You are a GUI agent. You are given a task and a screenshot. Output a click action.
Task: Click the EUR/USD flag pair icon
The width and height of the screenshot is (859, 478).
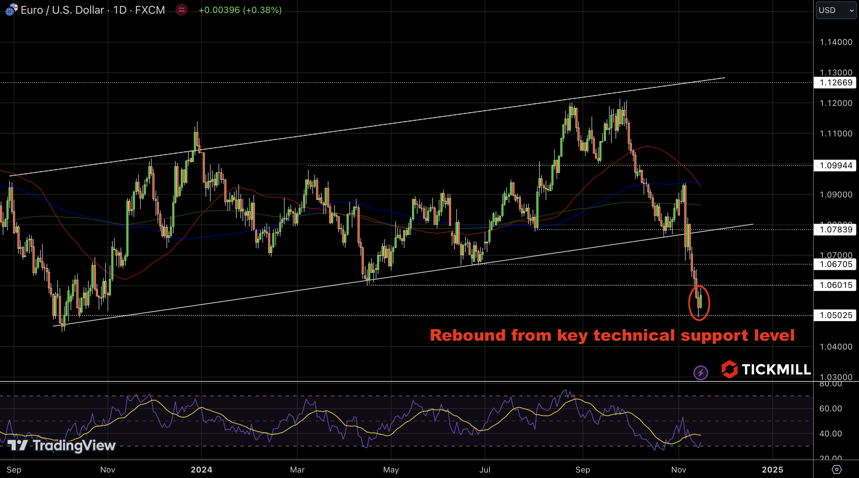click(11, 10)
